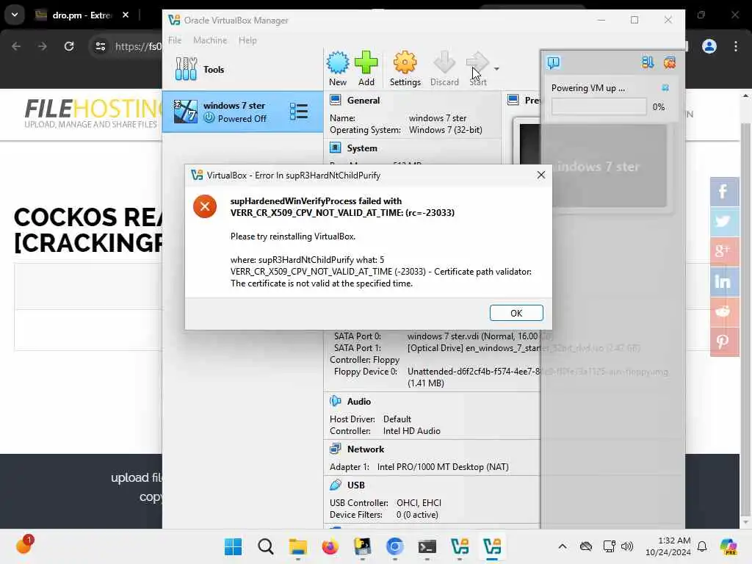The width and height of the screenshot is (752, 564).
Task: Open the File menu in VirtualBox Manager
Action: click(175, 40)
